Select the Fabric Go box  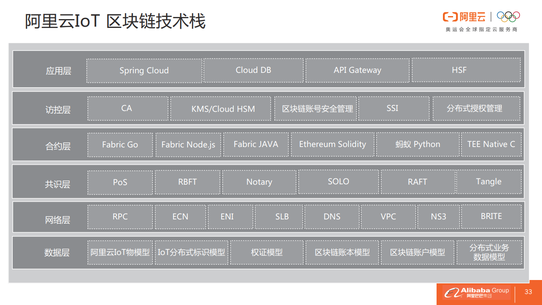coord(120,145)
